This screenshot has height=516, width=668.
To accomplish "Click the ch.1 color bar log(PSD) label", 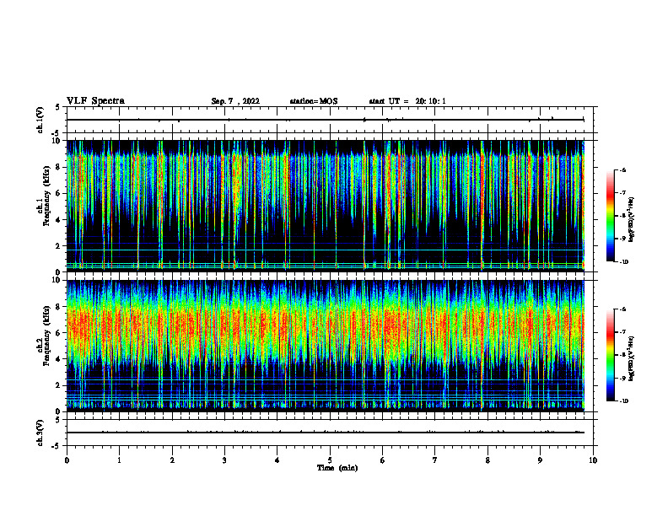I will (631, 219).
